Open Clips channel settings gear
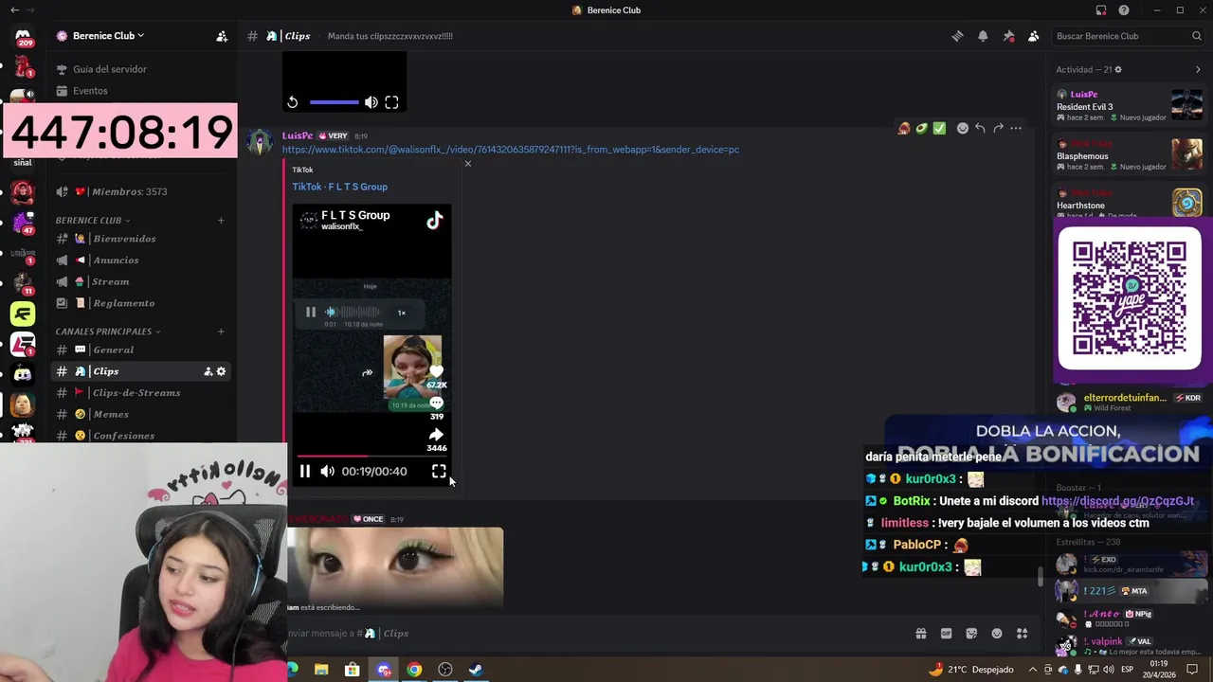Screen dimensions: 1213x682 coord(221,371)
